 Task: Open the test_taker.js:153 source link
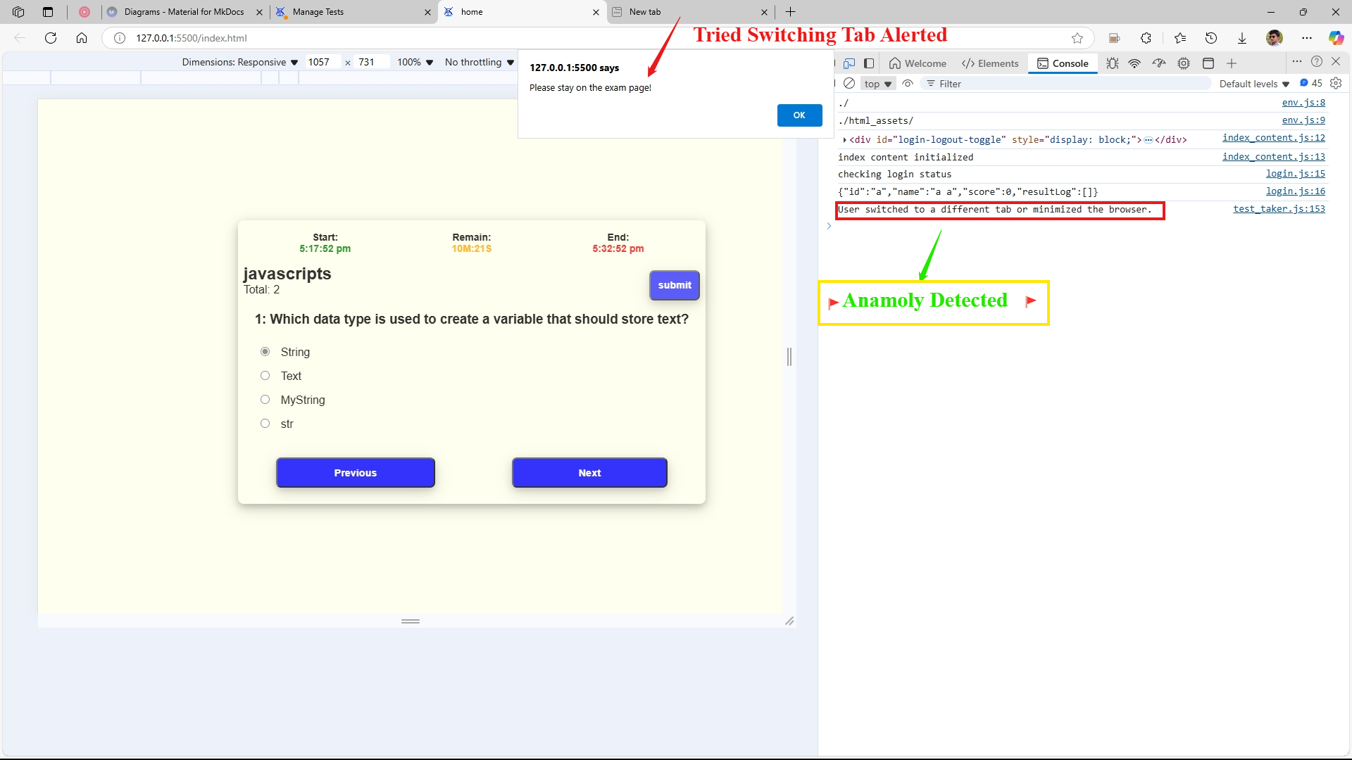point(1279,209)
